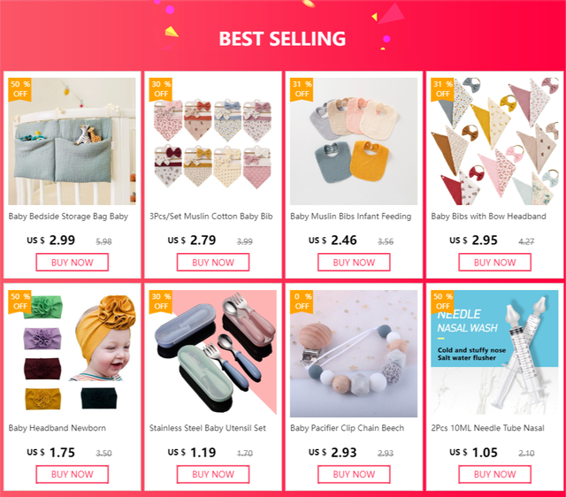Click 50% OFF badge on the nasal wash
This screenshot has height=497, width=566.
click(442, 302)
